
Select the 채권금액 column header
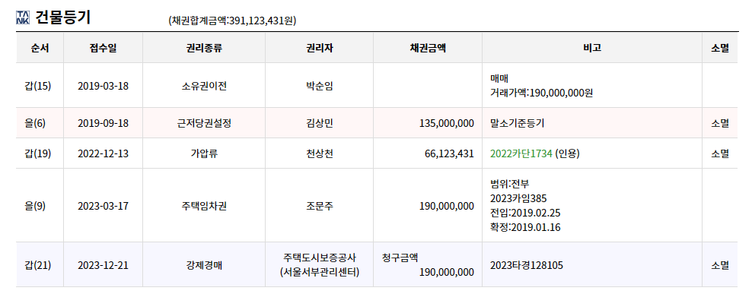point(428,48)
